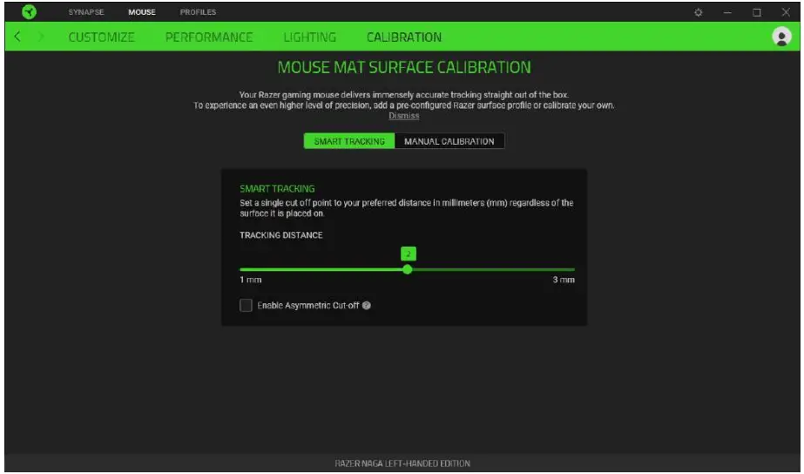Click the Enable Asymmetric Cut-off label

pyautogui.click(x=308, y=305)
